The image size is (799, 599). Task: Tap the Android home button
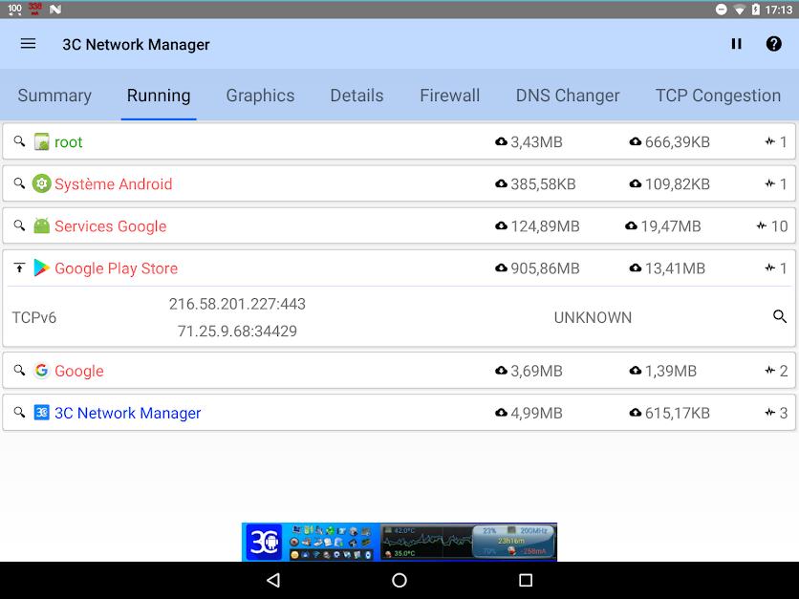pos(399,580)
